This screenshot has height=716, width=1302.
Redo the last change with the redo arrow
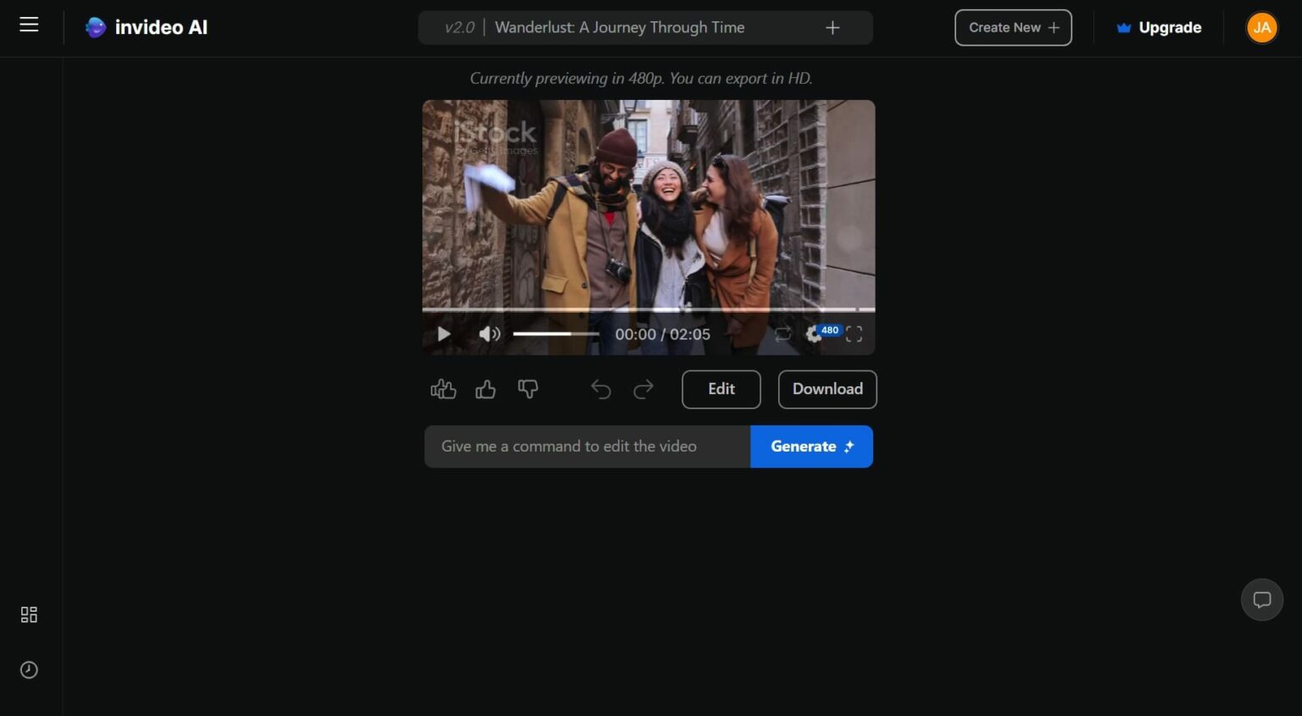coord(643,389)
